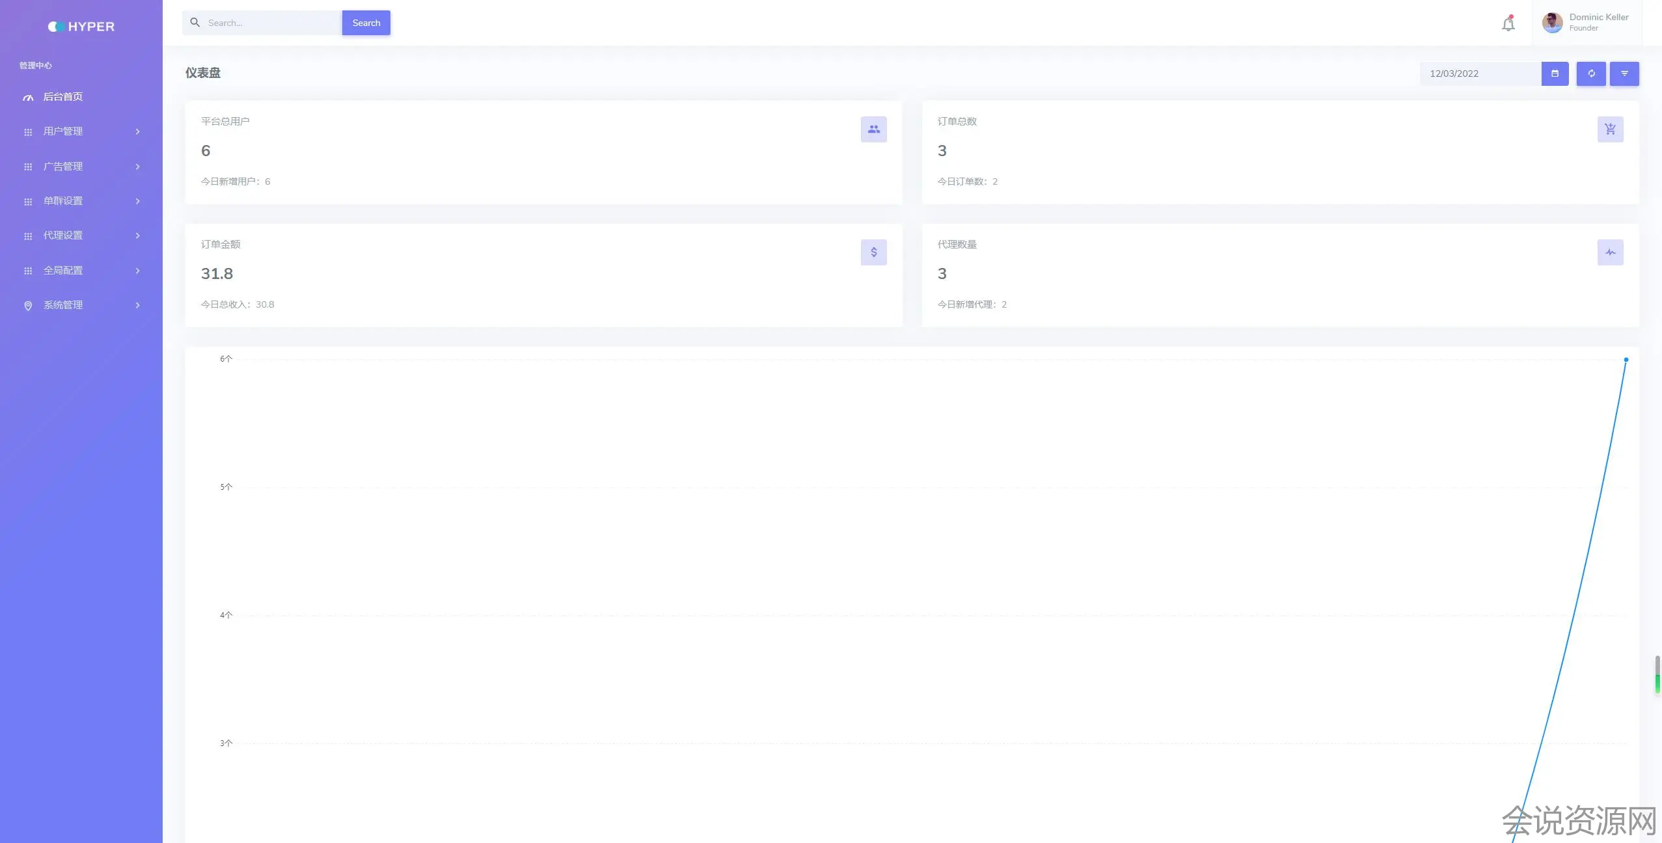Expand the 代理设置 submenu
The width and height of the screenshot is (1662, 843).
[63, 235]
